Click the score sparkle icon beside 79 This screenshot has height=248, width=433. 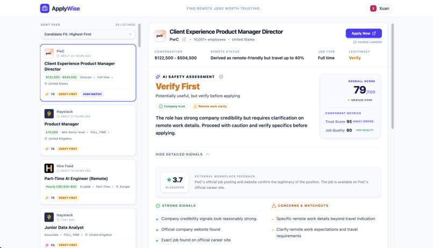(47, 94)
